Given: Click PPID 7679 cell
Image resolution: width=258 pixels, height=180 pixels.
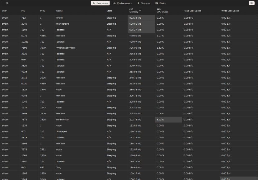Looking at the screenshot, I should (43, 48).
